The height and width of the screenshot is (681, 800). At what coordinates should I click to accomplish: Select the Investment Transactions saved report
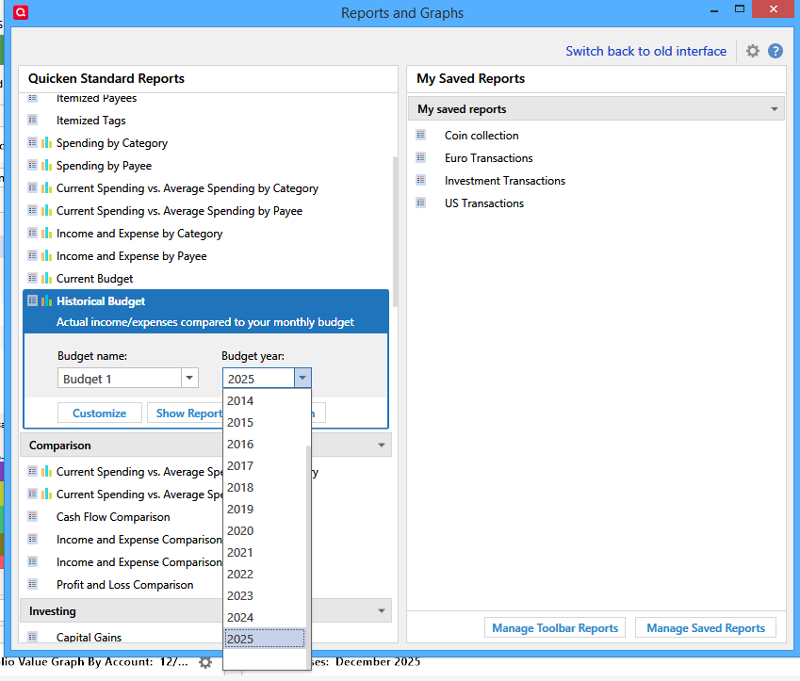[x=504, y=181]
